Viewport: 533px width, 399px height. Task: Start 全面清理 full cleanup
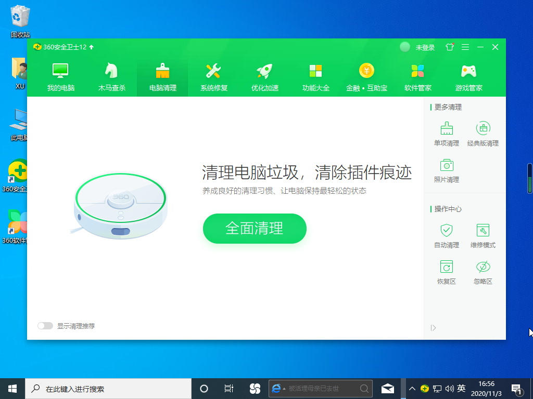coord(255,229)
